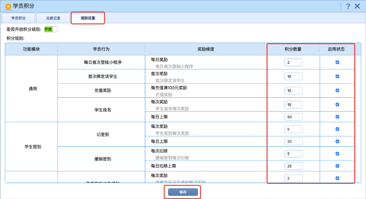Viewport: 366px width, 199px height.
Task: Edit 学生报名 每日上限 field showing 50
Action: tap(293, 117)
